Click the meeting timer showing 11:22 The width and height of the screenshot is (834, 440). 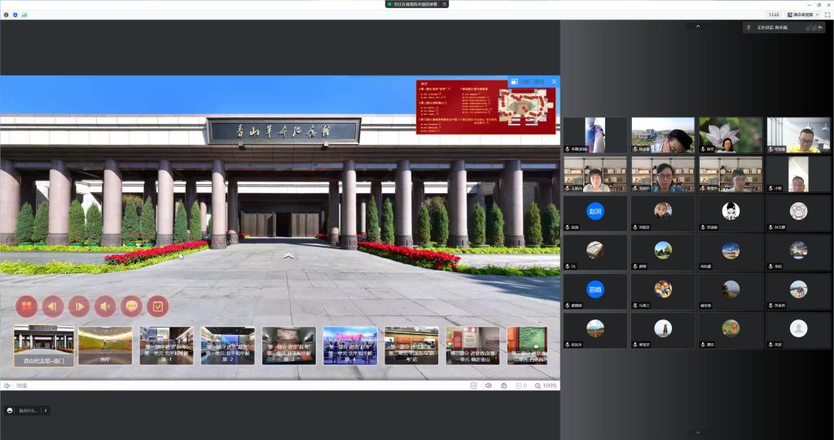coord(774,15)
